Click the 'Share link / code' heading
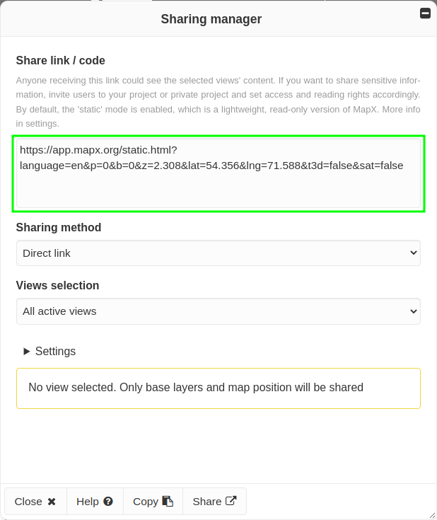The image size is (437, 520). [x=61, y=61]
